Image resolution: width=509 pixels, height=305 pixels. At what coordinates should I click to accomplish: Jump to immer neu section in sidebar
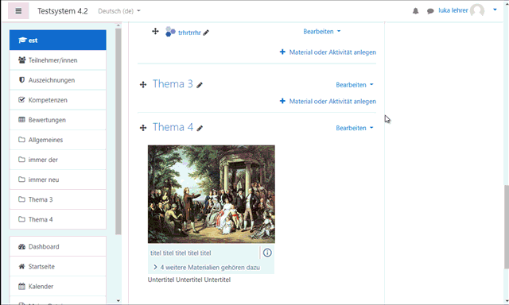[58, 180]
